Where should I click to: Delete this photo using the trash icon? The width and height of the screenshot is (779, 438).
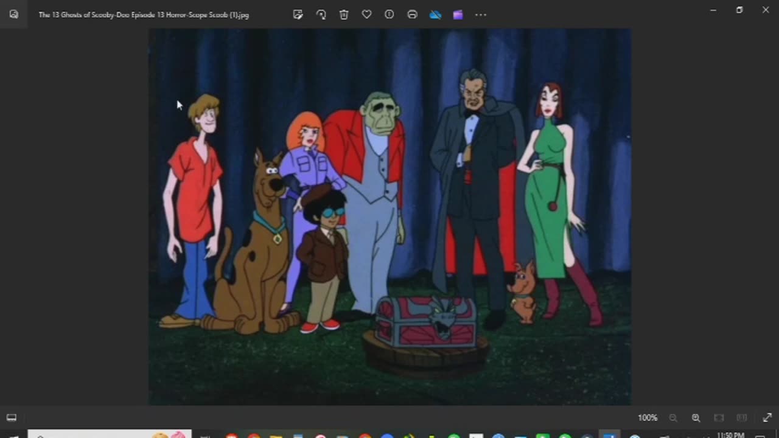344,15
